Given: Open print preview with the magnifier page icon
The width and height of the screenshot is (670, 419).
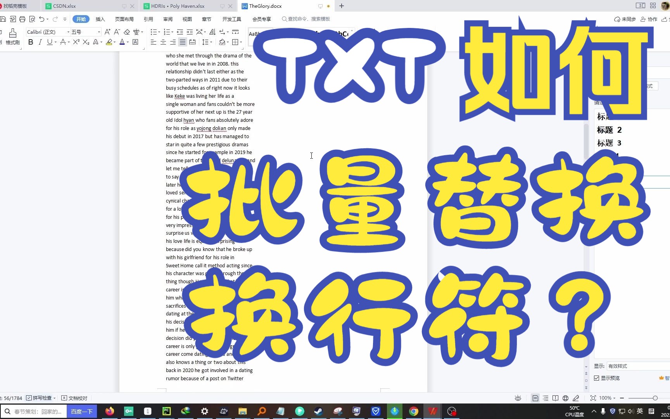Looking at the screenshot, I should pos(32,19).
